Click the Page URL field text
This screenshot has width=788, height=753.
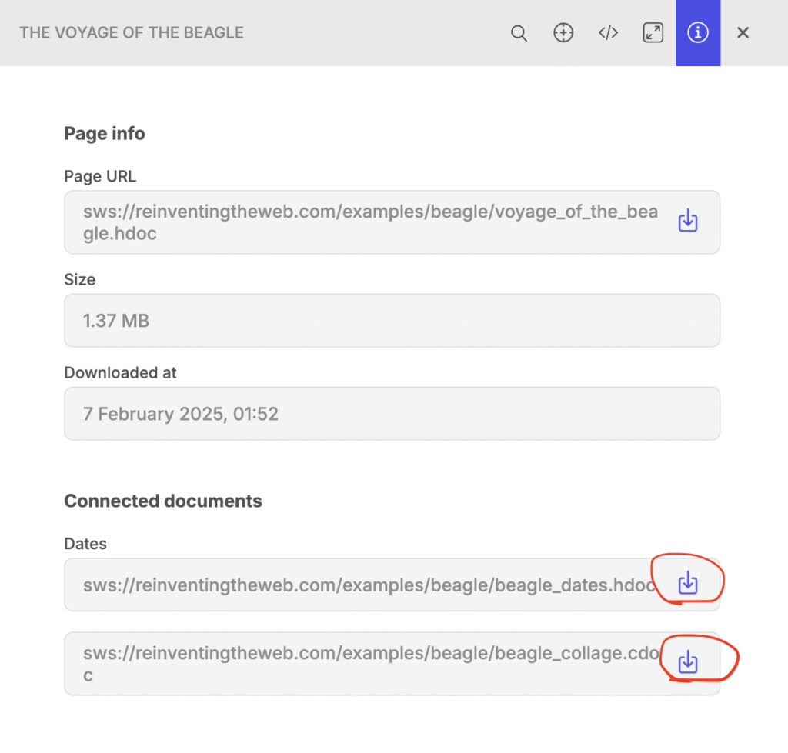370,222
